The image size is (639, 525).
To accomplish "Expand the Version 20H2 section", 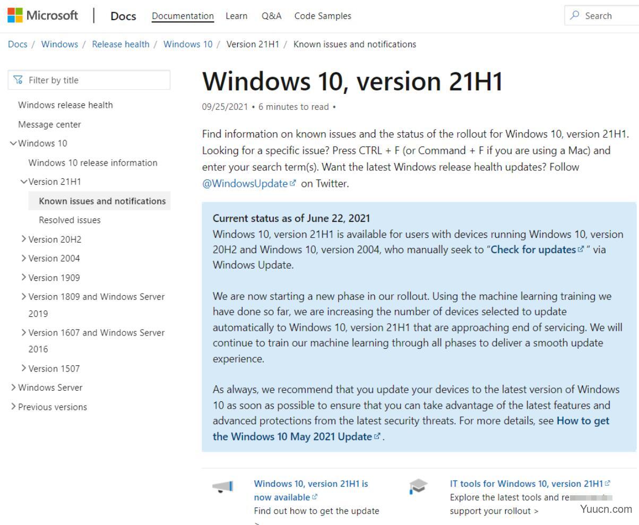I will pos(23,239).
